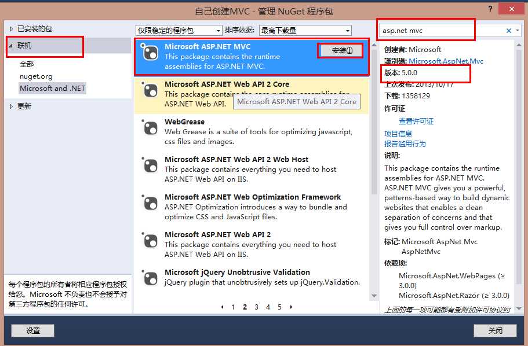
Task: Expand the 已安装的包 tree node
Action: point(11,29)
